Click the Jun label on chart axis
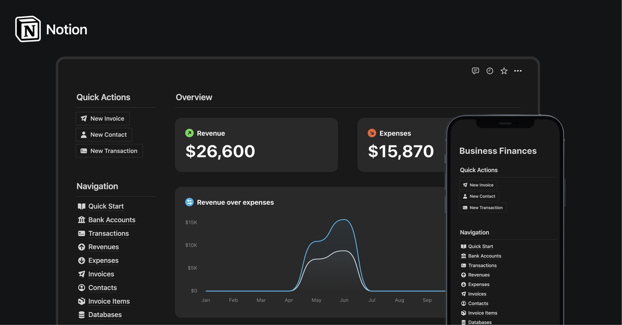This screenshot has height=325, width=622. pos(344,300)
